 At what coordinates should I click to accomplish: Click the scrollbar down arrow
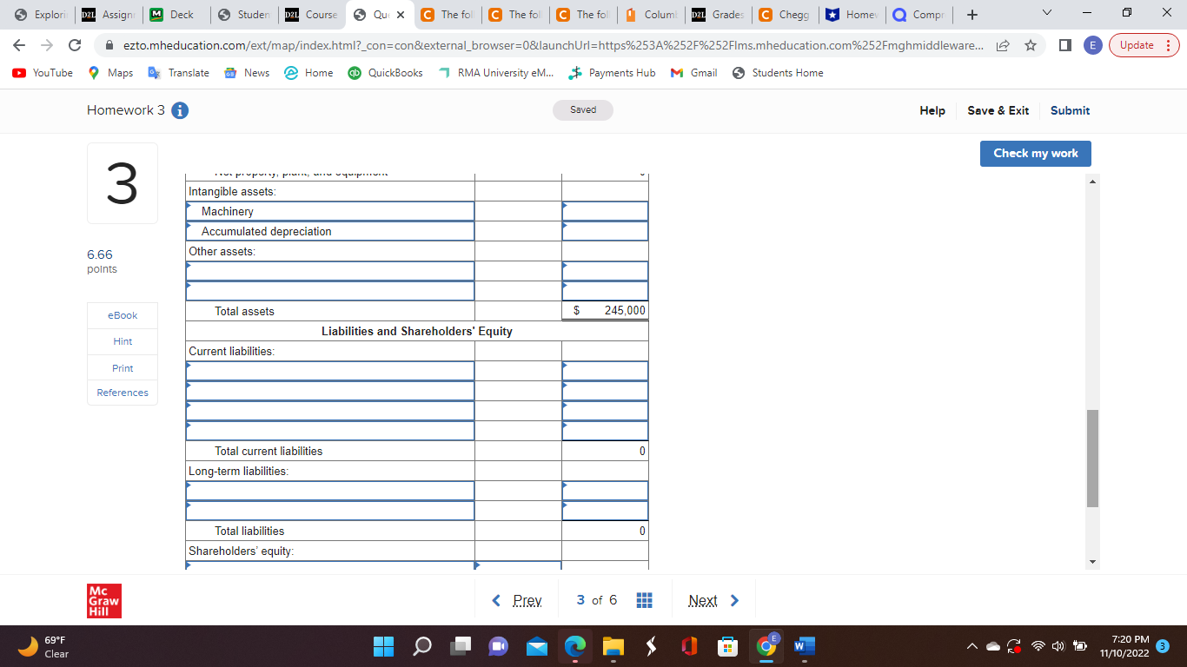pyautogui.click(x=1092, y=561)
